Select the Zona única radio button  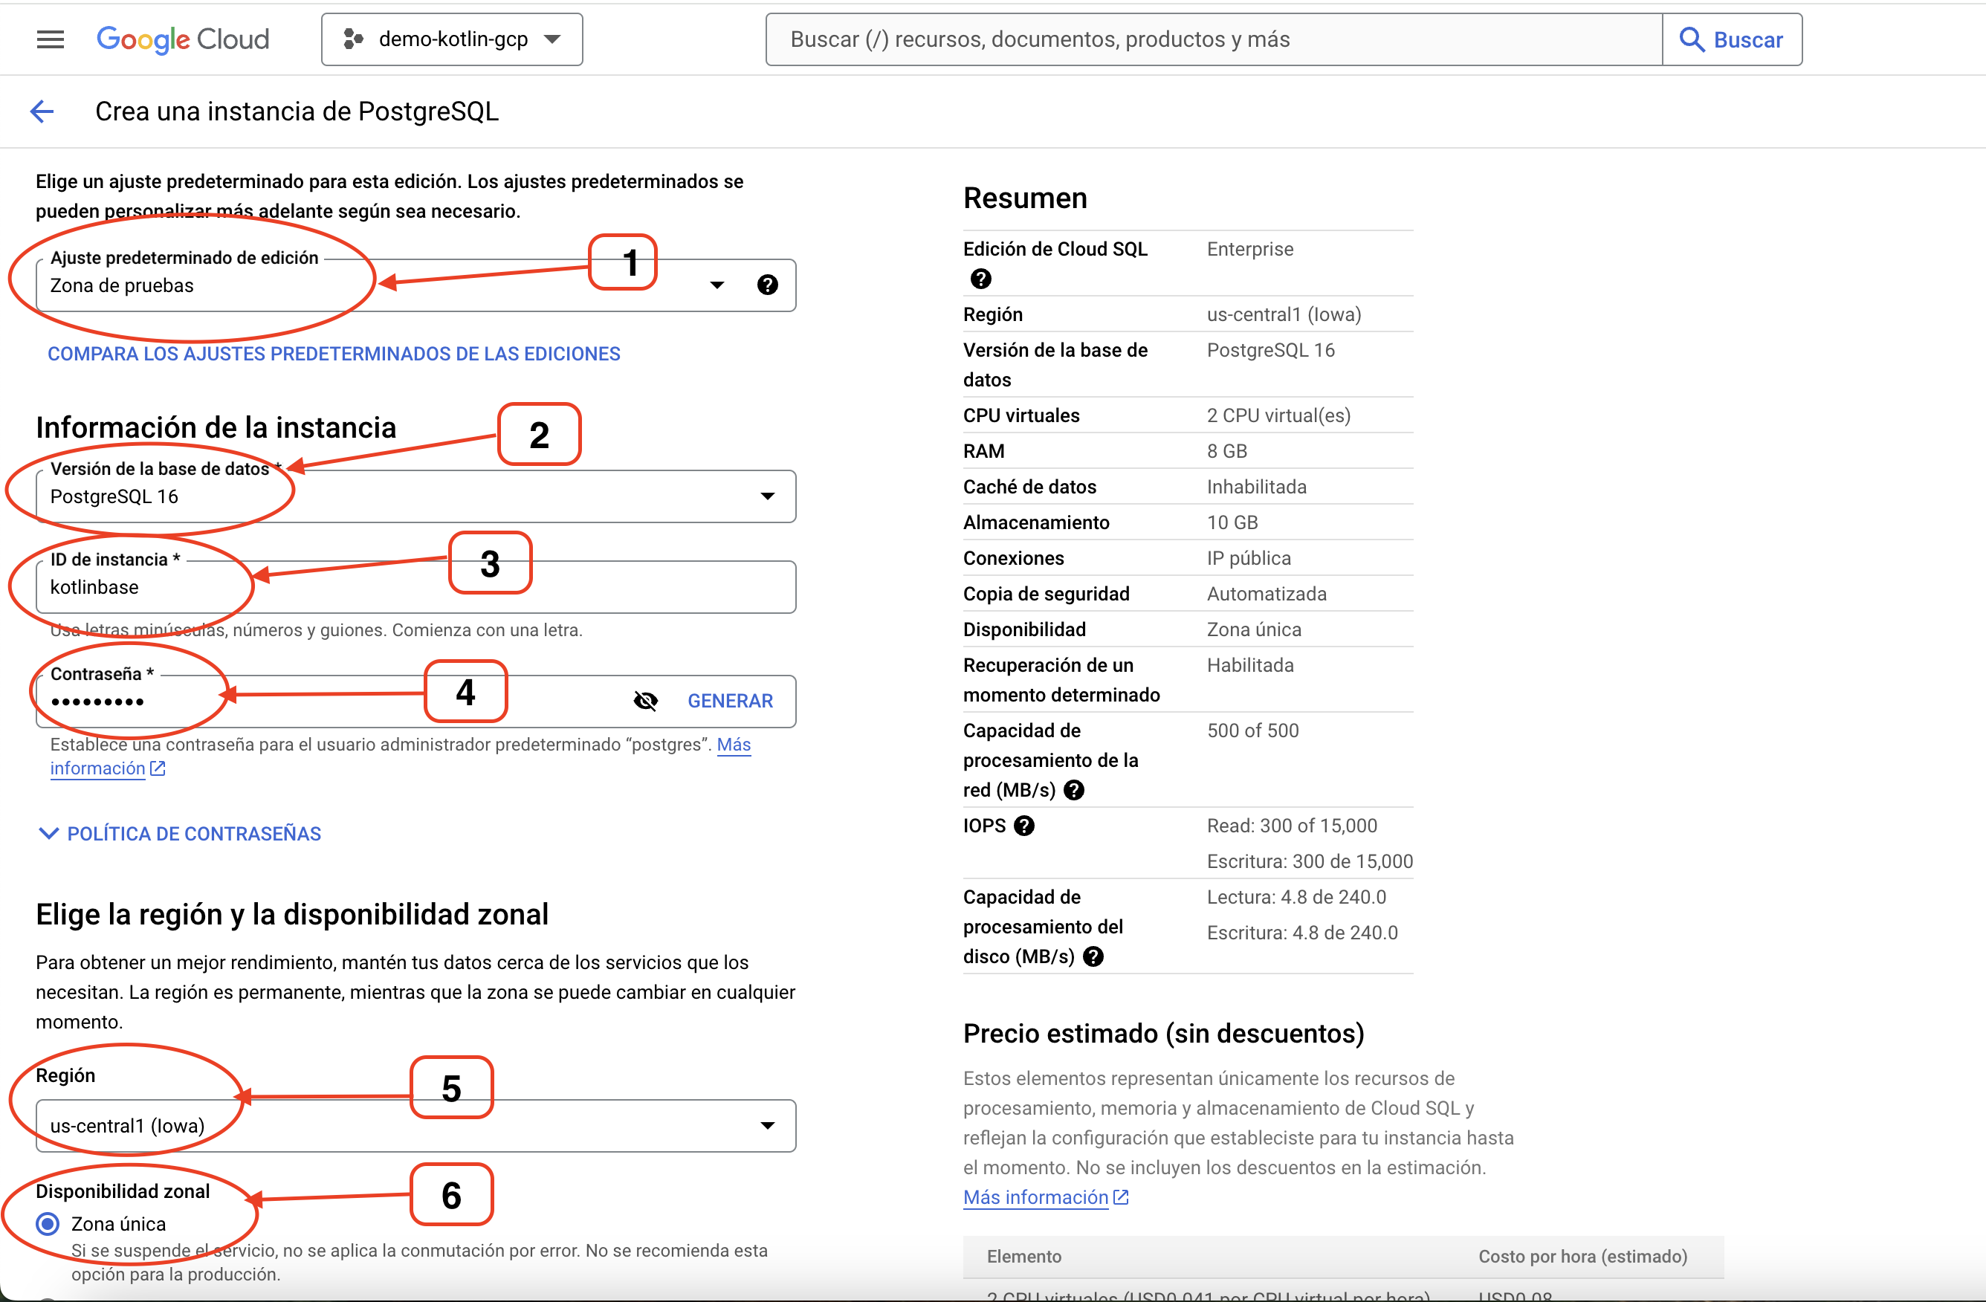click(48, 1223)
